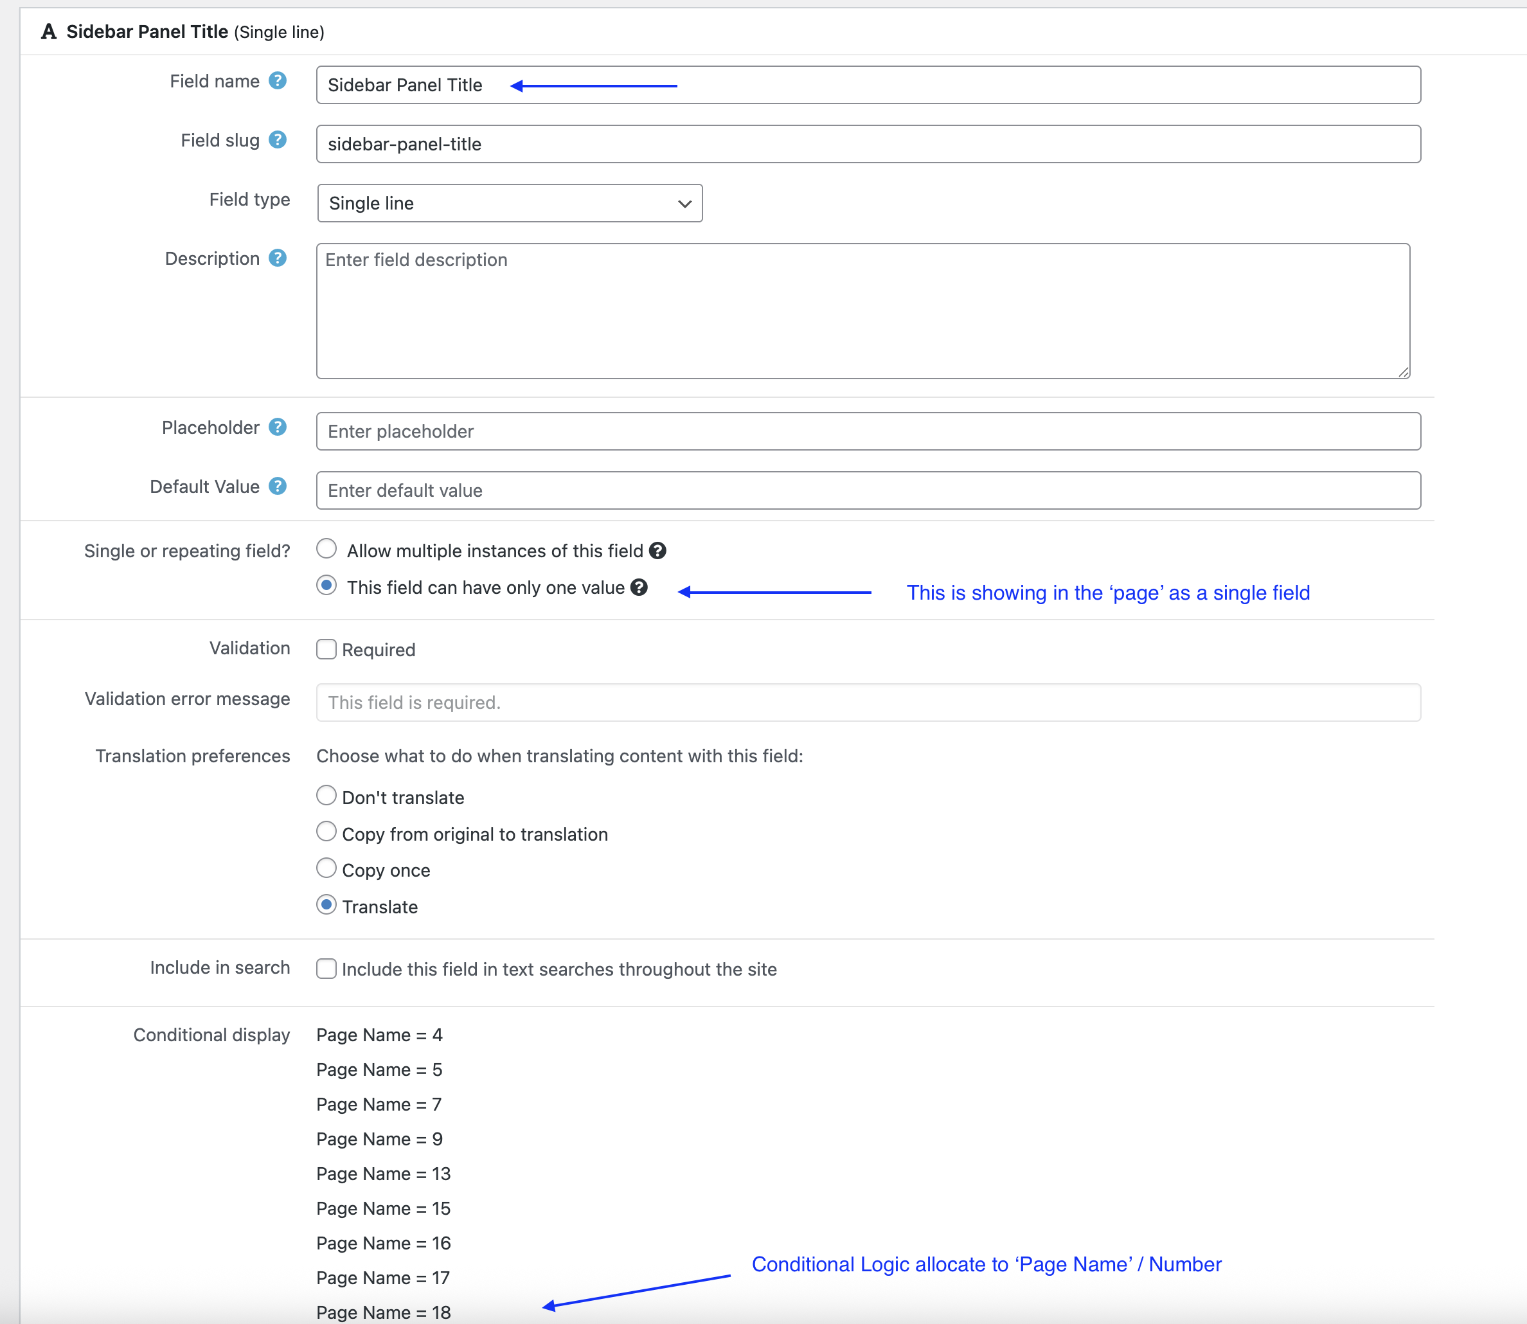Click the condition Page Name = 9
1527x1324 pixels.
(380, 1140)
